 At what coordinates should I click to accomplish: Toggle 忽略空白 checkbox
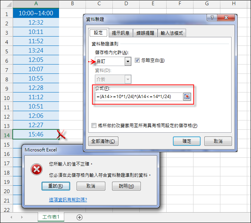[137, 60]
